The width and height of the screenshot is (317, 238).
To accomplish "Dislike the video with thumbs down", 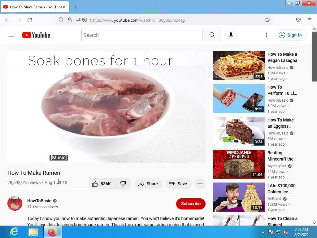I will 123,184.
